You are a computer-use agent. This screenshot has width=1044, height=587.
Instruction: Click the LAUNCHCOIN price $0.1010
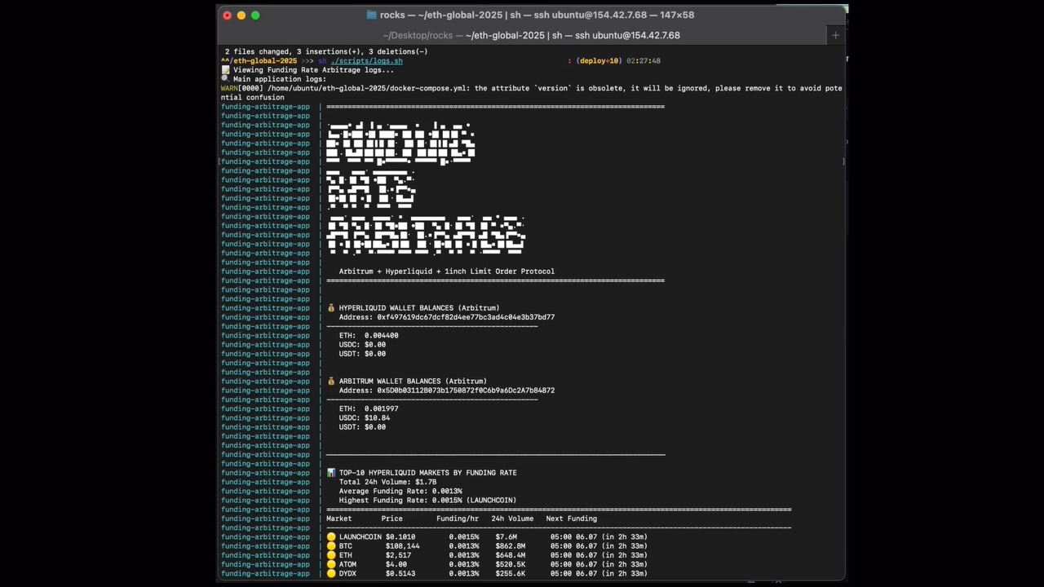[400, 537]
